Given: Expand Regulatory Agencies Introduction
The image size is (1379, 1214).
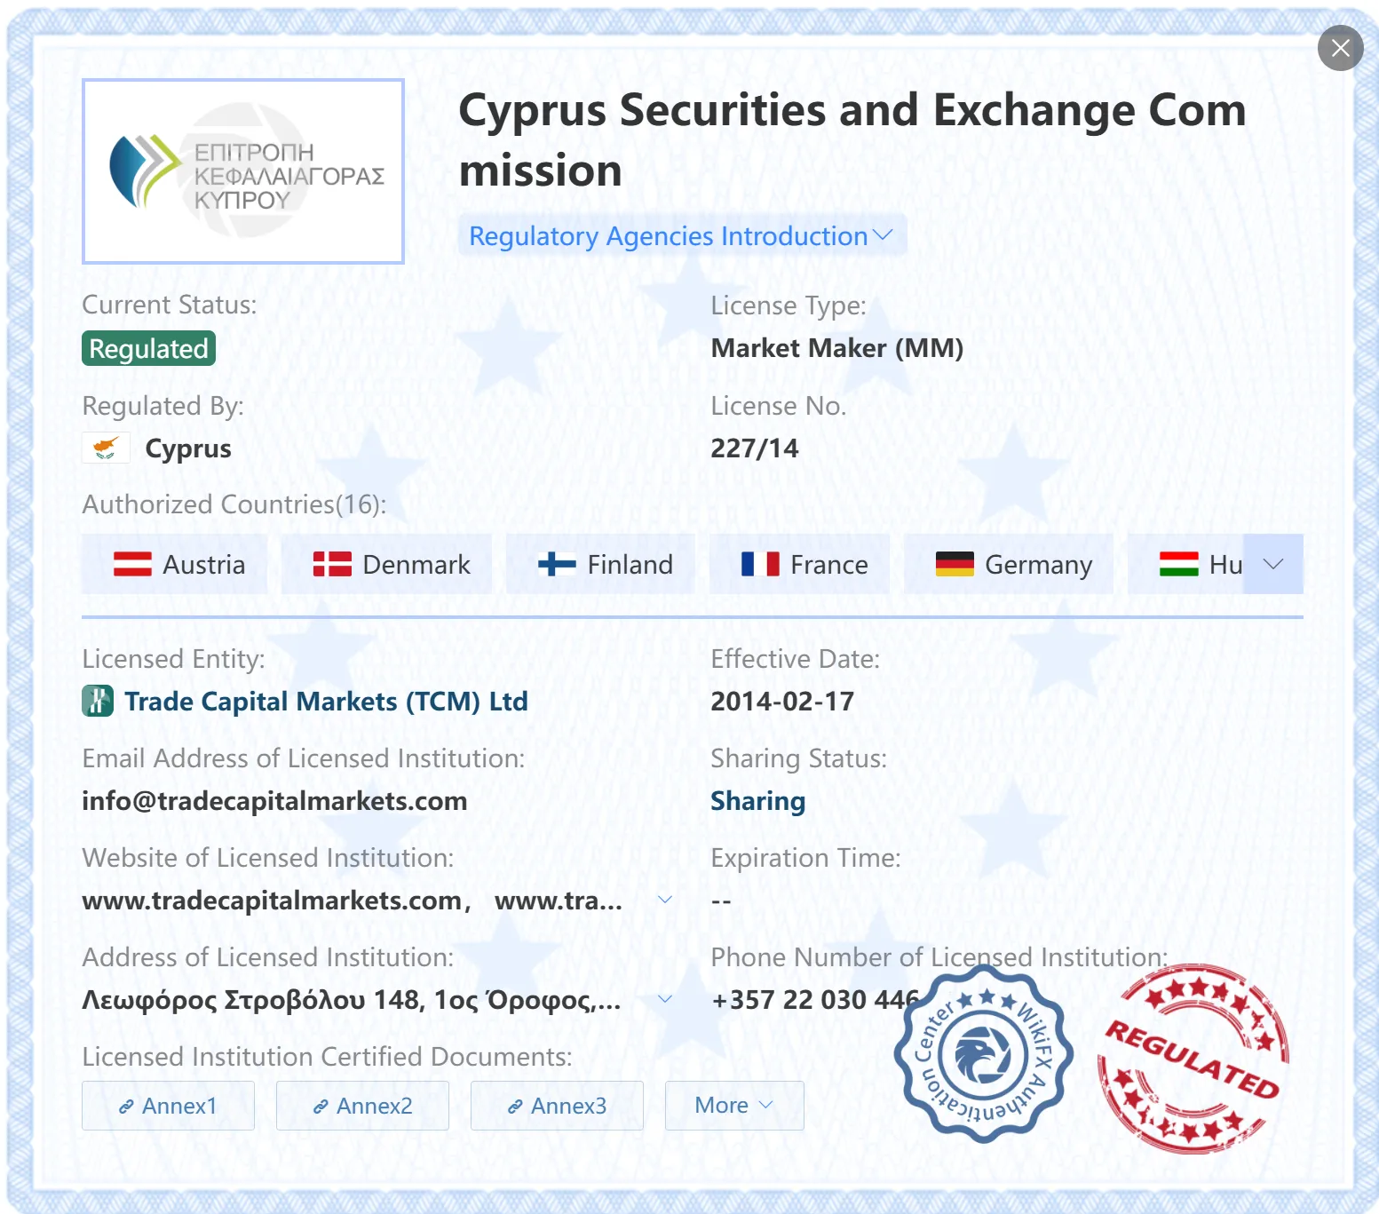Looking at the screenshot, I should (x=681, y=235).
